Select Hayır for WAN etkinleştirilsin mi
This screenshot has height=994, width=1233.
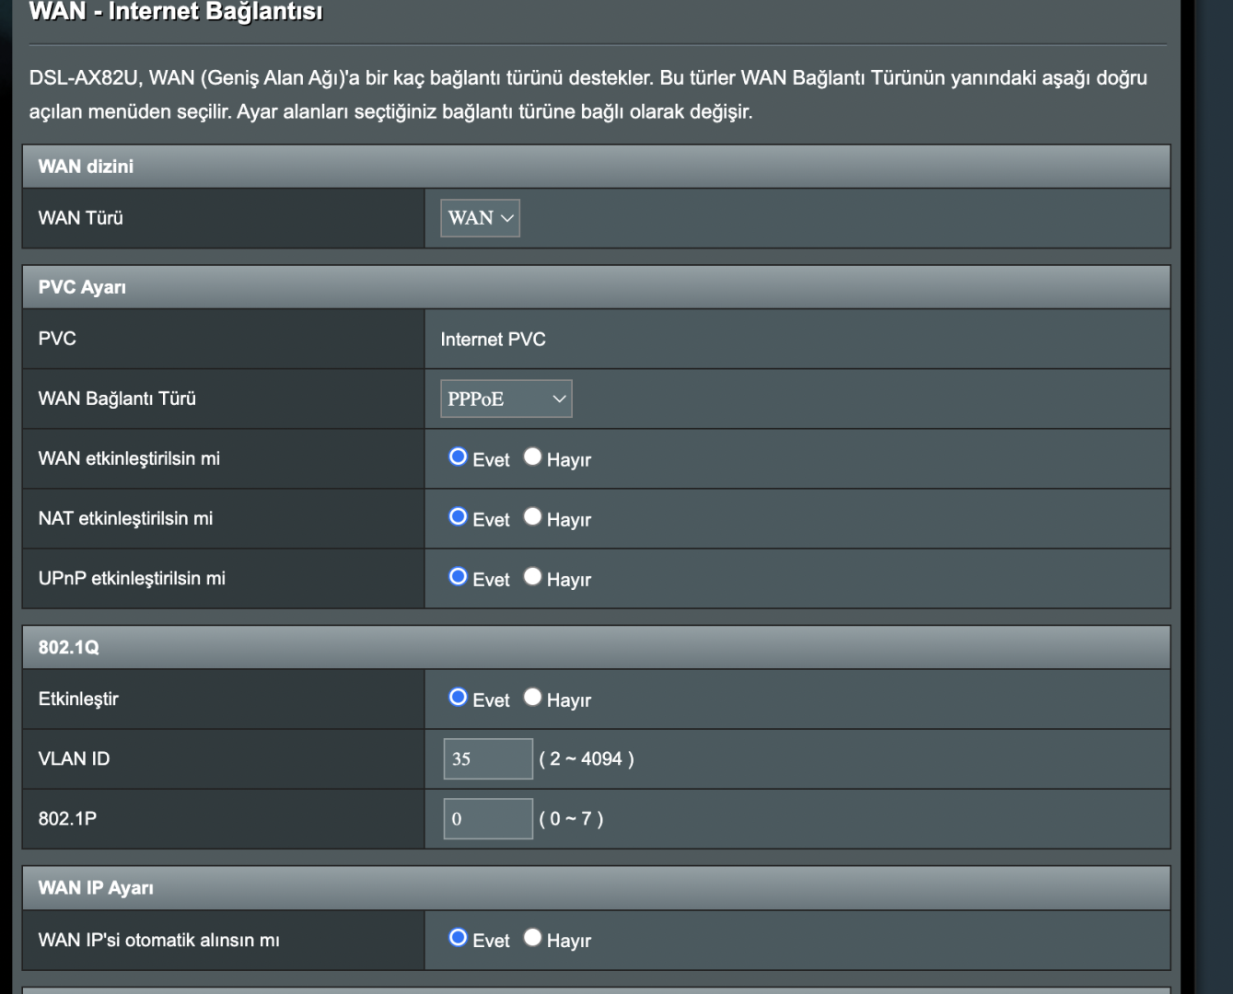point(532,457)
